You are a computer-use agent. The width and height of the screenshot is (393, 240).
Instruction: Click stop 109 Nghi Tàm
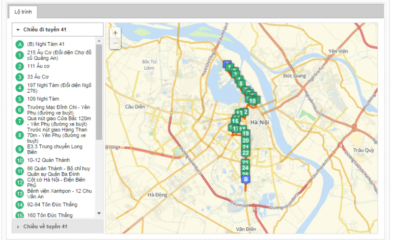coord(43,99)
